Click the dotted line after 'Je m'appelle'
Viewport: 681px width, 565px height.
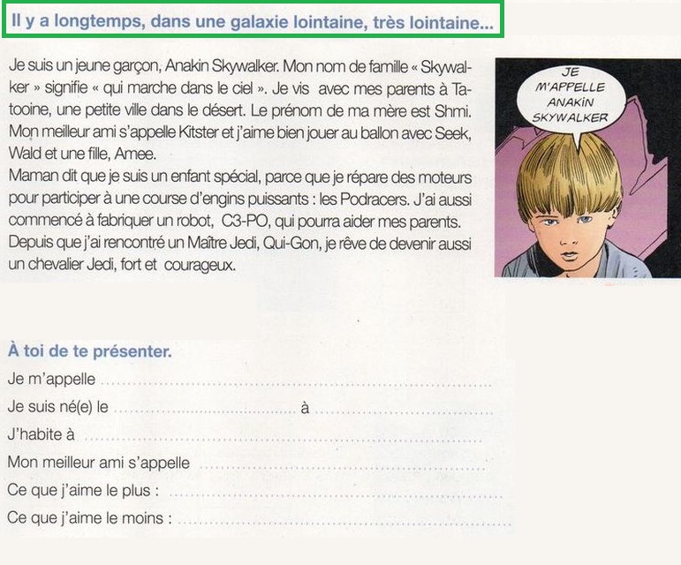click(x=296, y=382)
